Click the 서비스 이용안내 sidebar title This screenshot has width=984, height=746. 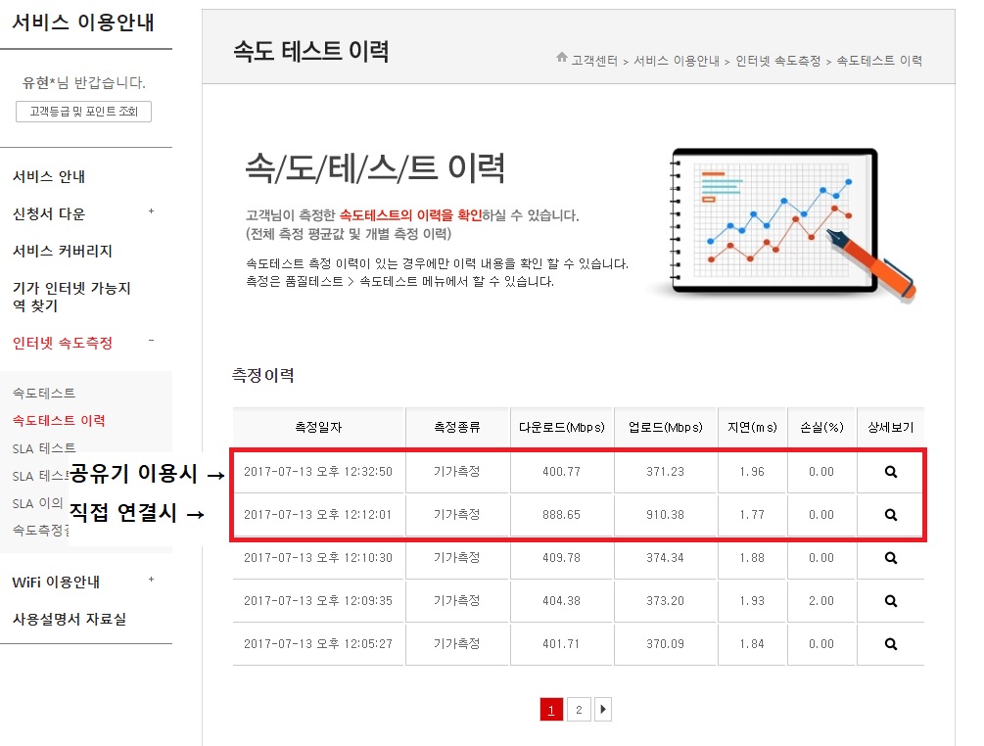click(83, 23)
